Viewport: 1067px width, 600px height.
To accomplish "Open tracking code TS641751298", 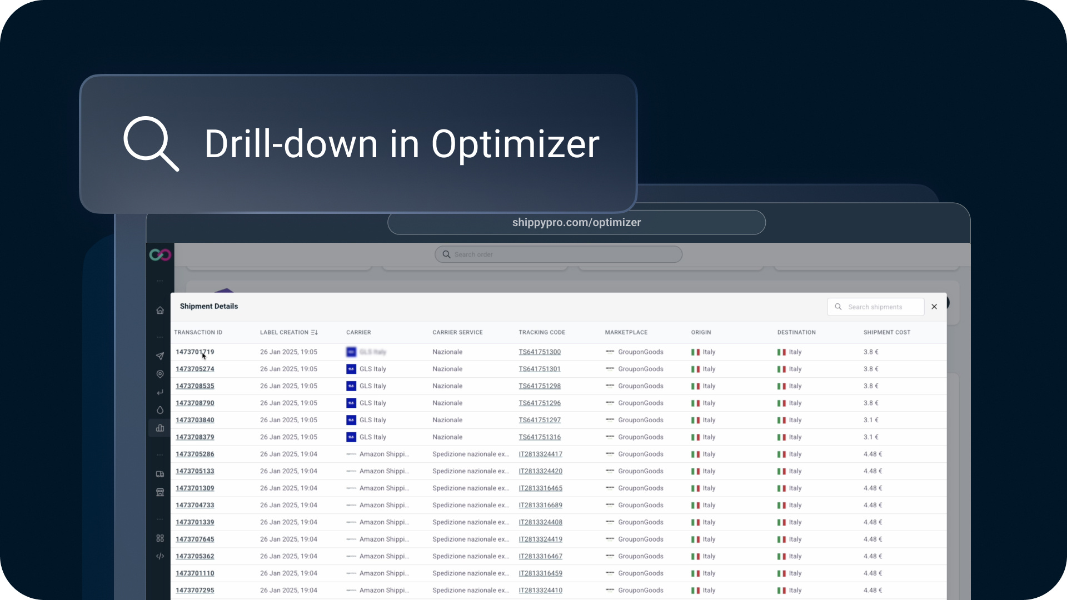I will [x=540, y=386].
